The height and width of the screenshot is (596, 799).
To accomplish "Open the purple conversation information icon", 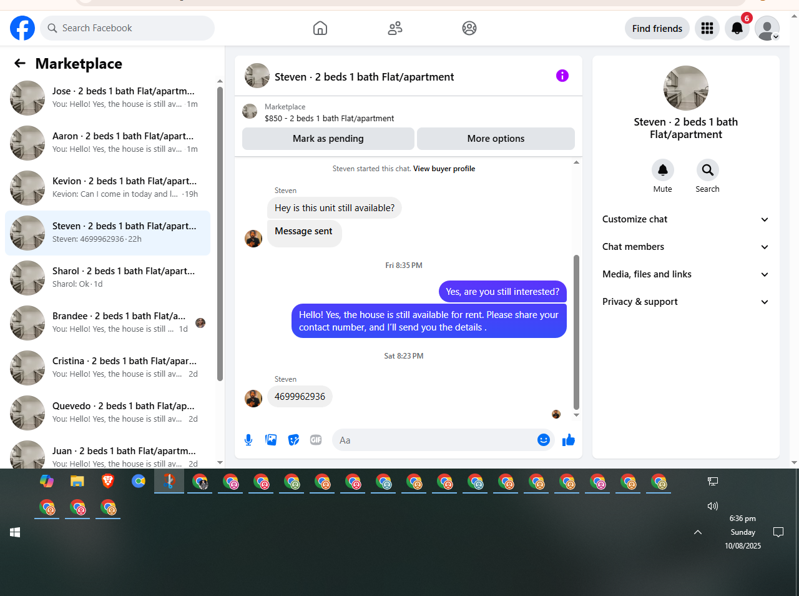I will 562,76.
